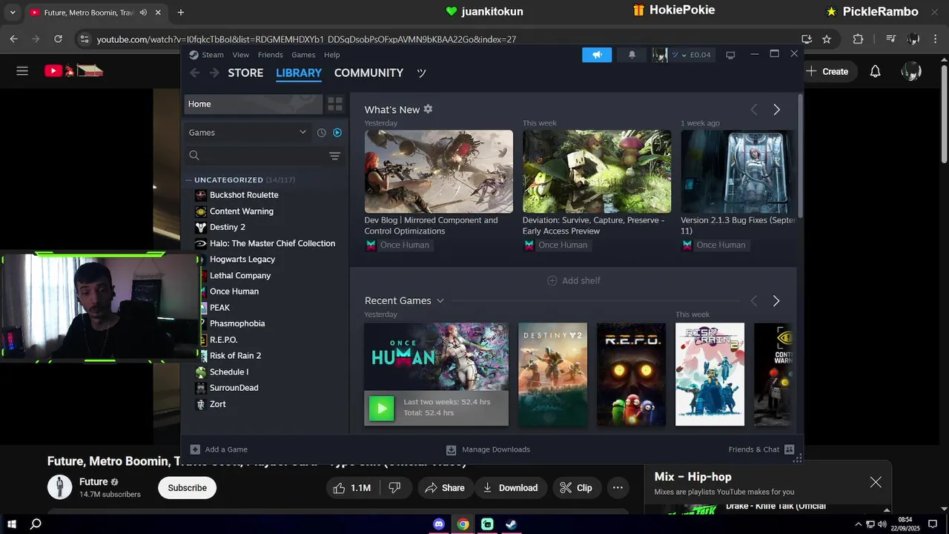This screenshot has width=949, height=534.
Task: Open Dev Blog Mirrored Component news
Action: (438, 171)
